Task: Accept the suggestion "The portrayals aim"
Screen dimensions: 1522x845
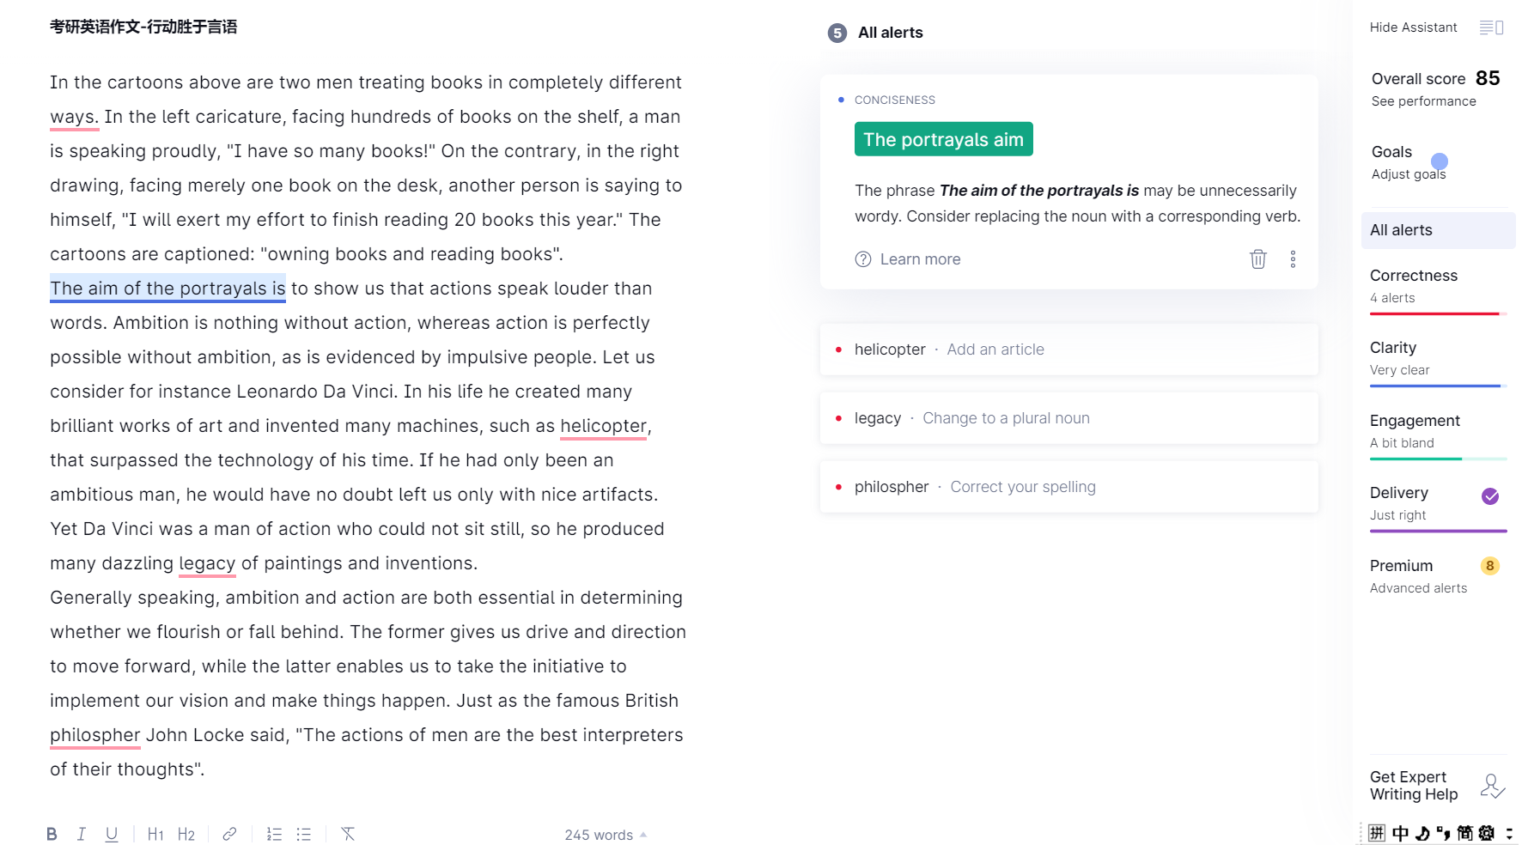Action: (x=943, y=139)
